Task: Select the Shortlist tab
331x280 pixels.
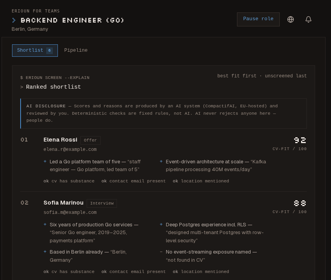Action: click(35, 51)
